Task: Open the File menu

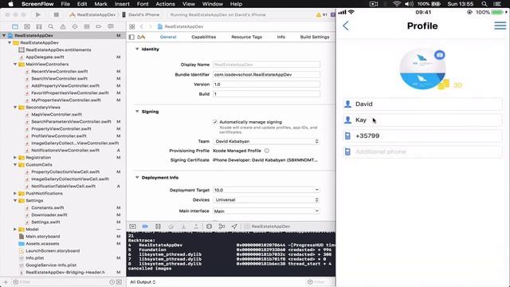Action: point(65,4)
